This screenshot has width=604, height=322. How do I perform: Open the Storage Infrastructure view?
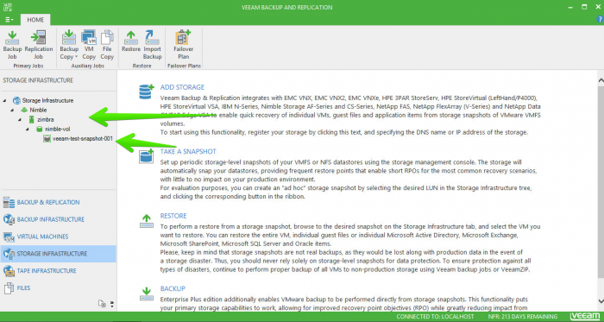(x=58, y=254)
